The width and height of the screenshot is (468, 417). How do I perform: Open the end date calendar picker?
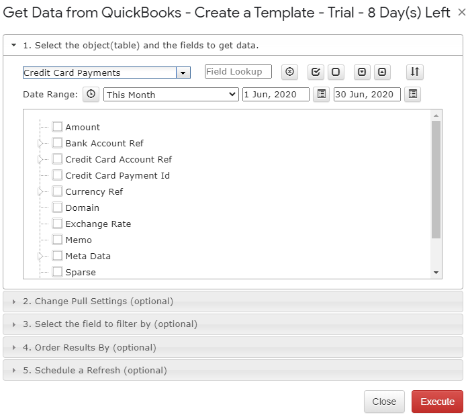coord(412,94)
